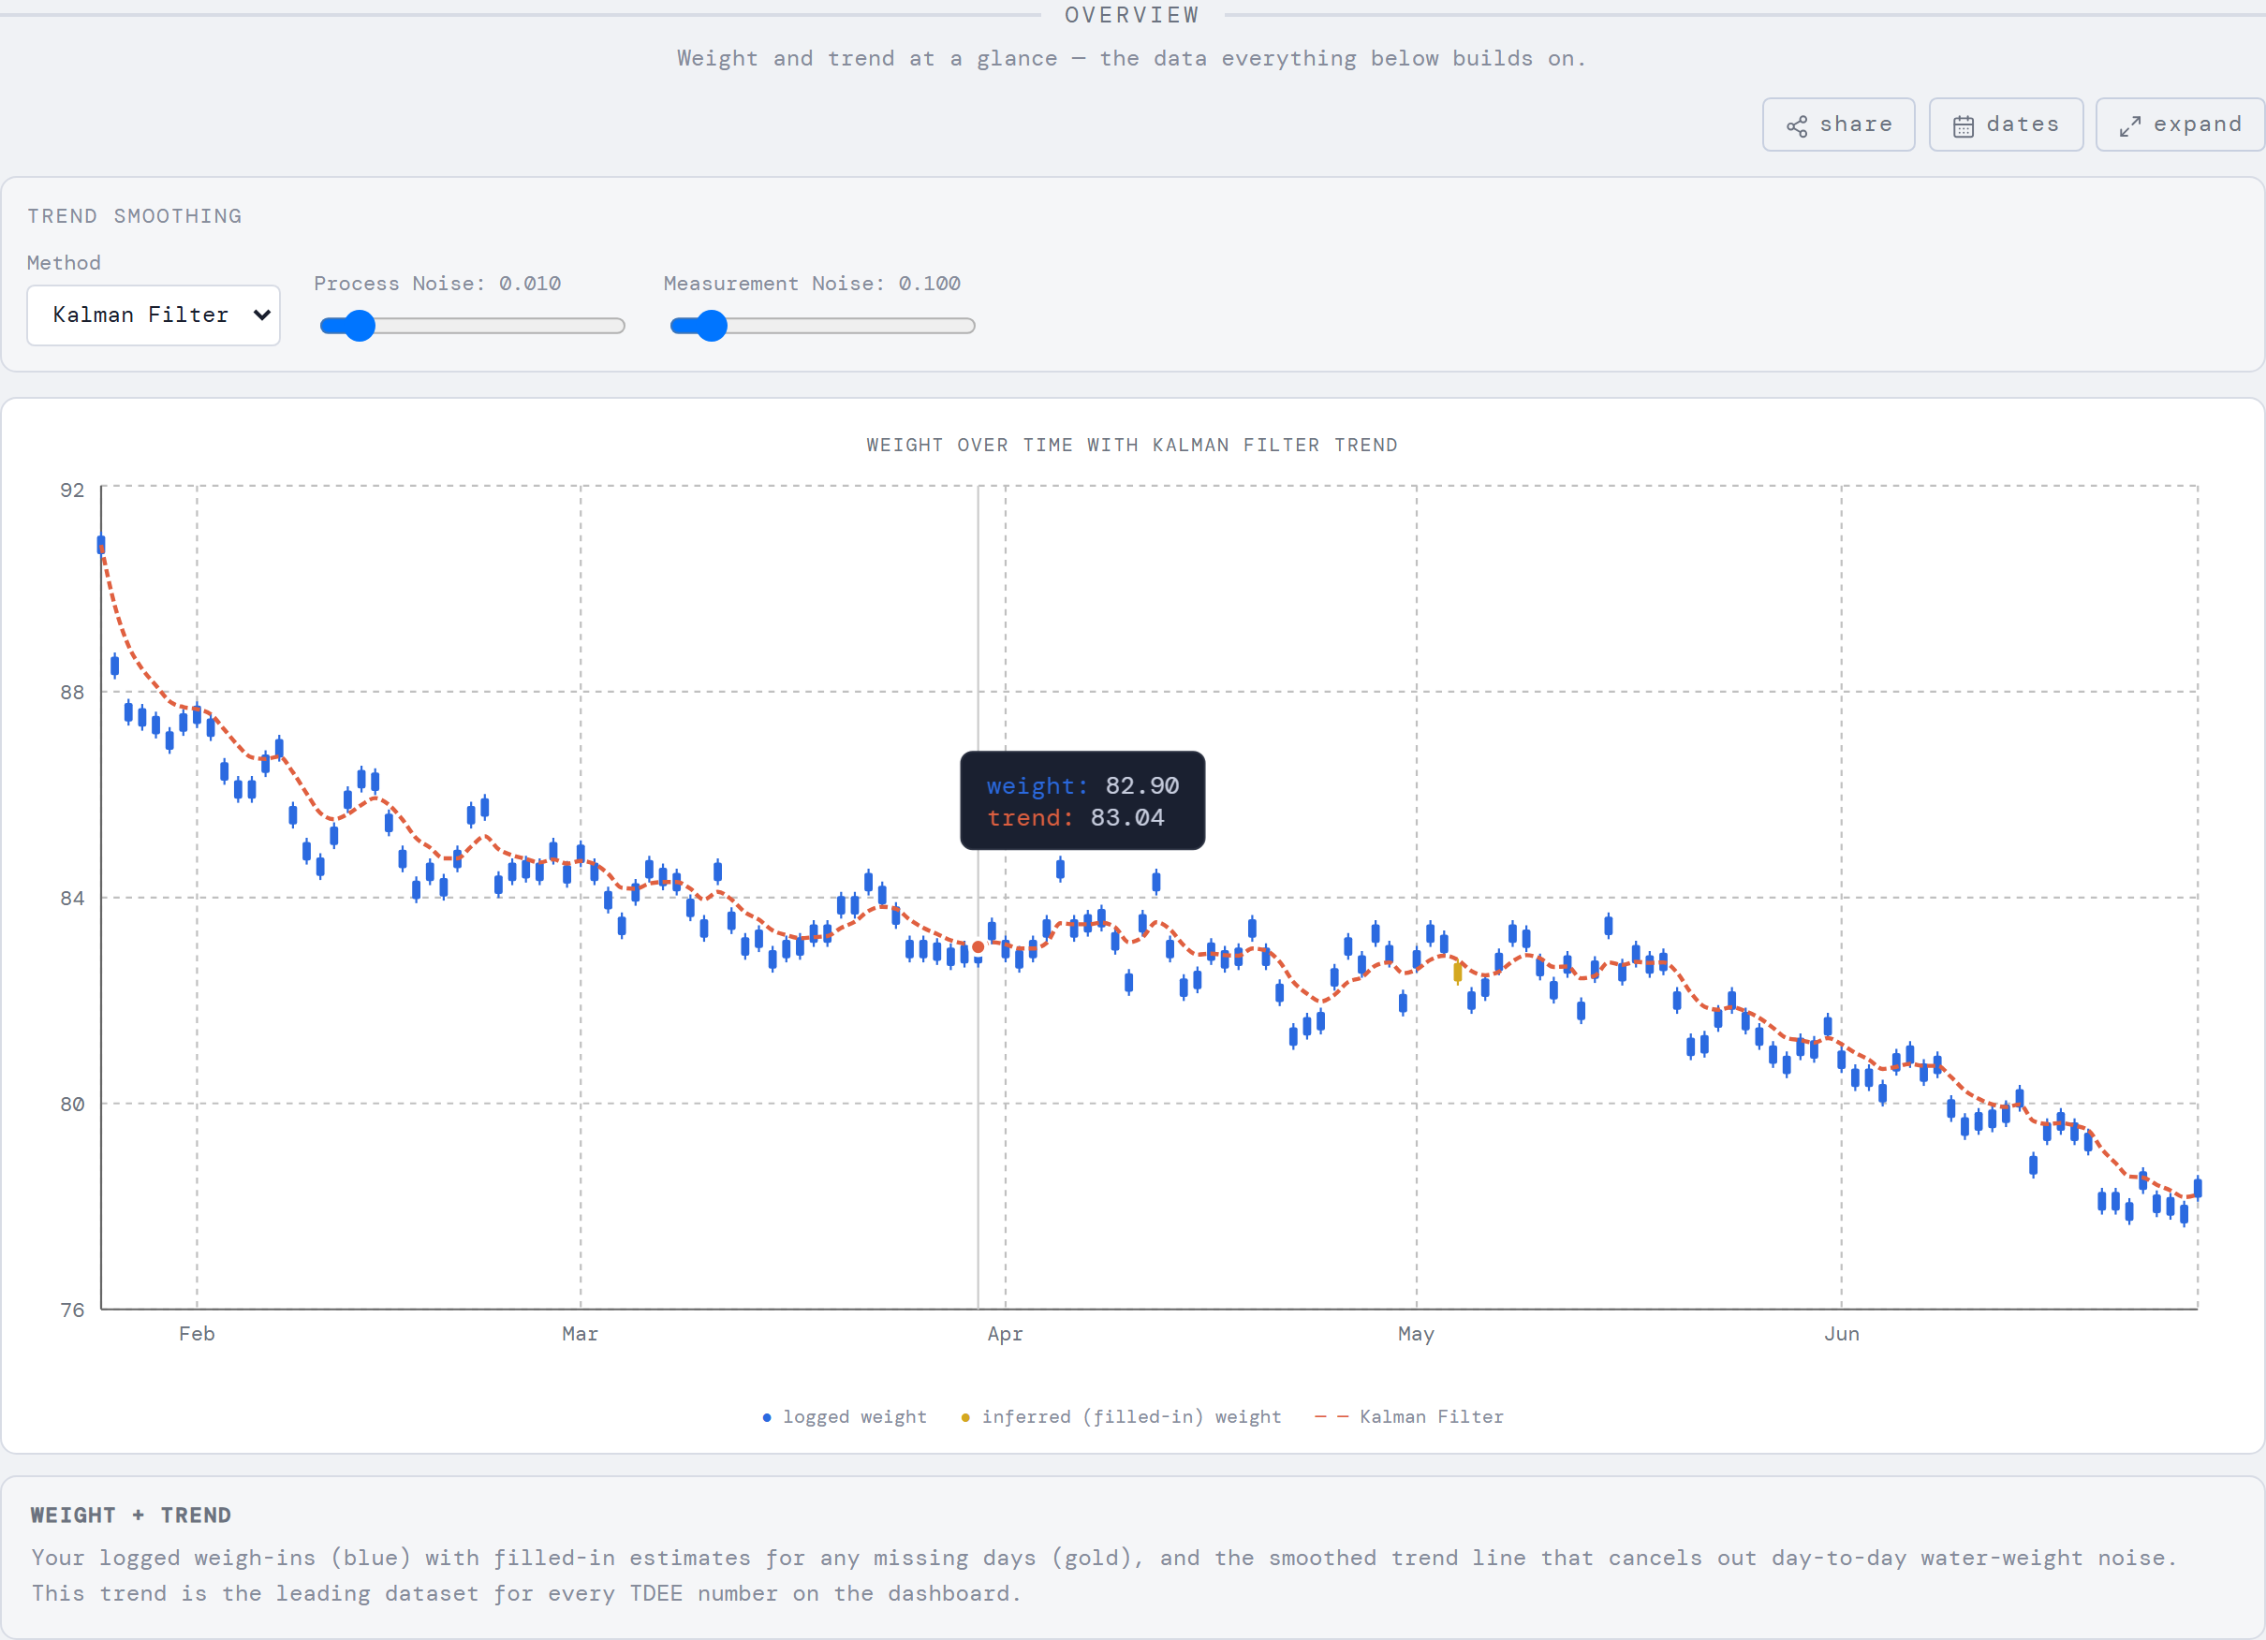
Task: Click the 'Measurement Noise: 0.100' label
Action: (812, 284)
